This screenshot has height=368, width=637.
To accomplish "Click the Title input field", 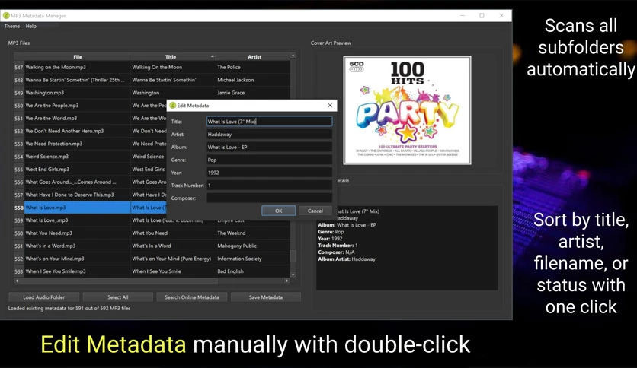I will coord(269,121).
